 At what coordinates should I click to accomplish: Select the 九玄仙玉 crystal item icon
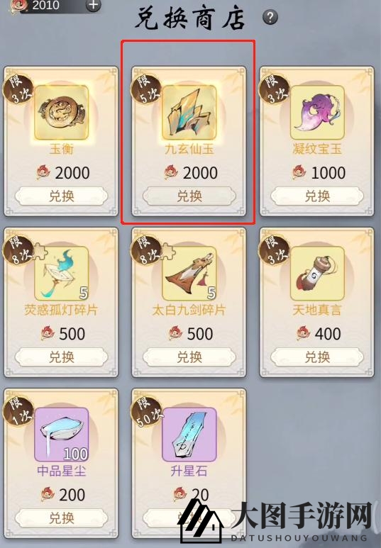(x=189, y=113)
